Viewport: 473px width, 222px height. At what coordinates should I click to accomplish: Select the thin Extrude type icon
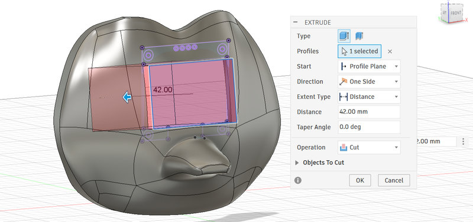click(x=359, y=36)
